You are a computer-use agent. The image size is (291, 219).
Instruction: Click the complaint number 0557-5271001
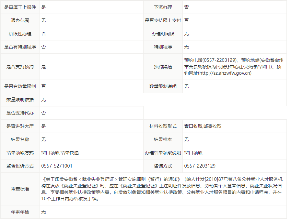click(57, 166)
